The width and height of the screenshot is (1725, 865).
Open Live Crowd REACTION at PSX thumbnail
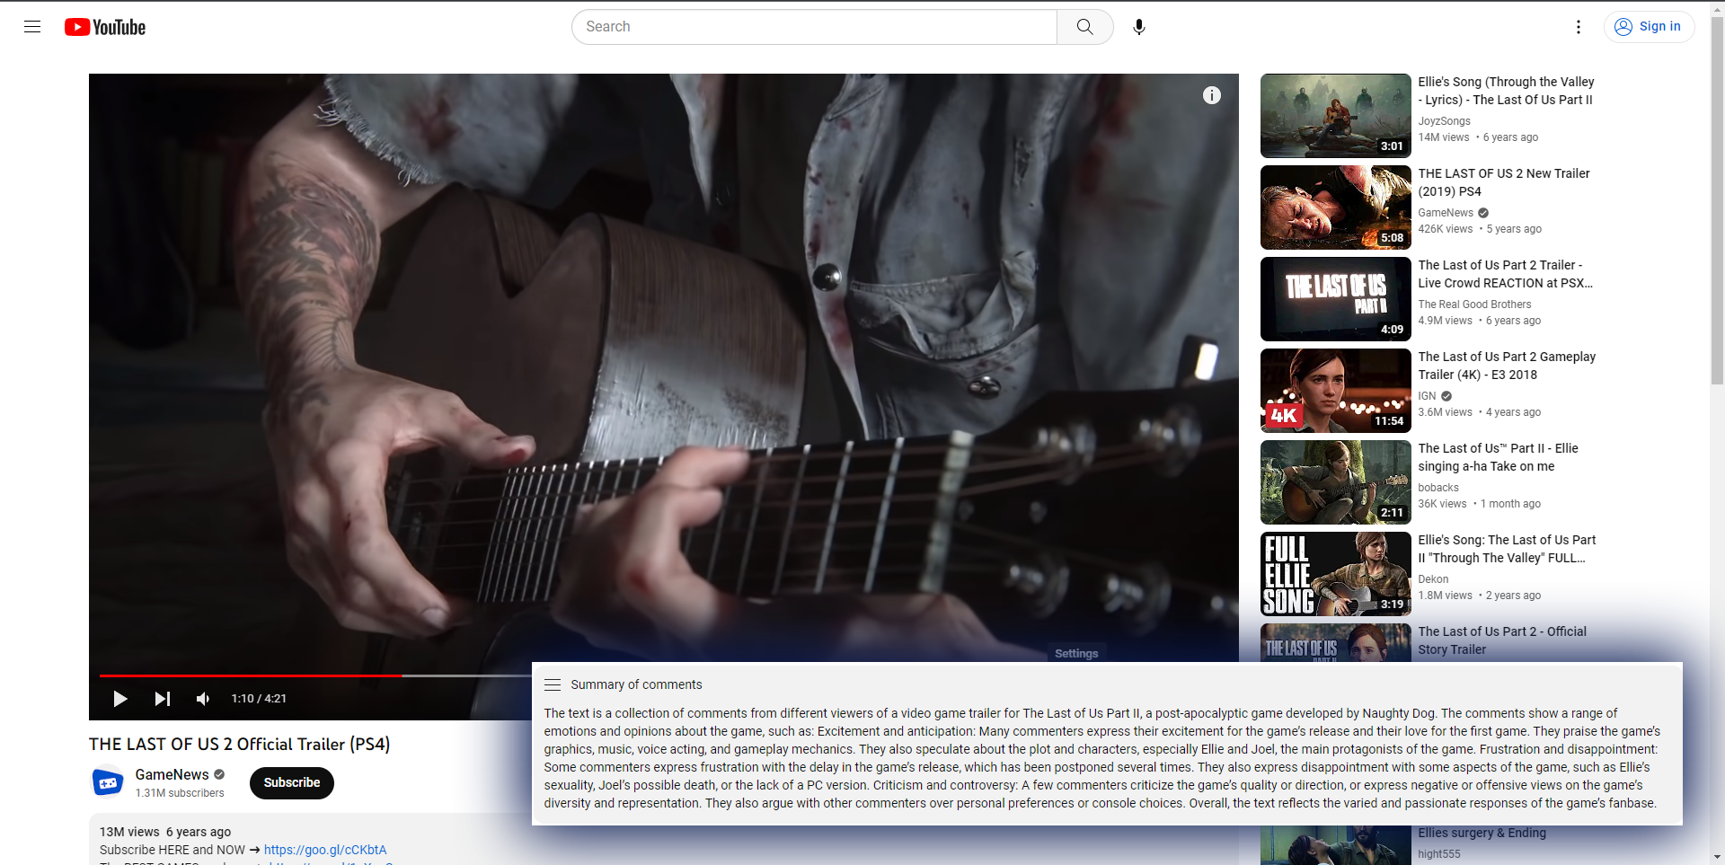(x=1336, y=299)
